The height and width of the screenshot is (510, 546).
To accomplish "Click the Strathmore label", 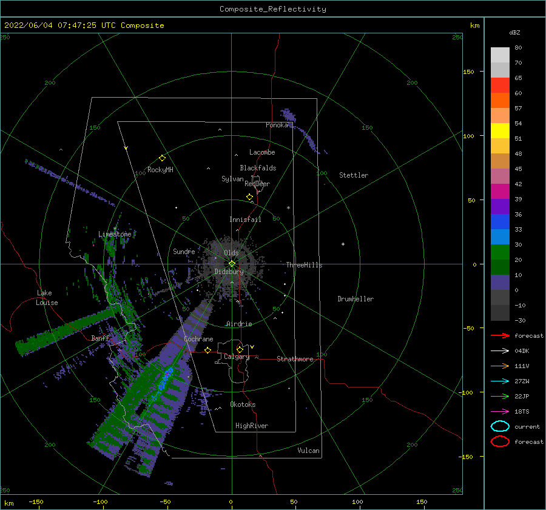I will 295,359.
